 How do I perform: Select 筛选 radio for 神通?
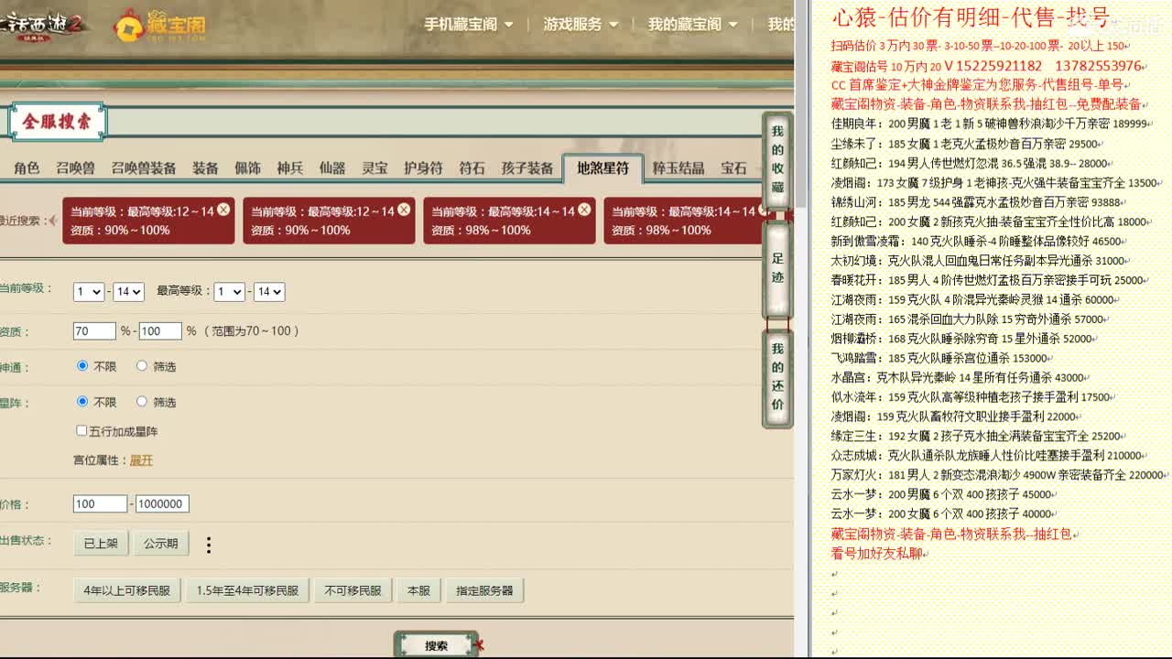142,366
